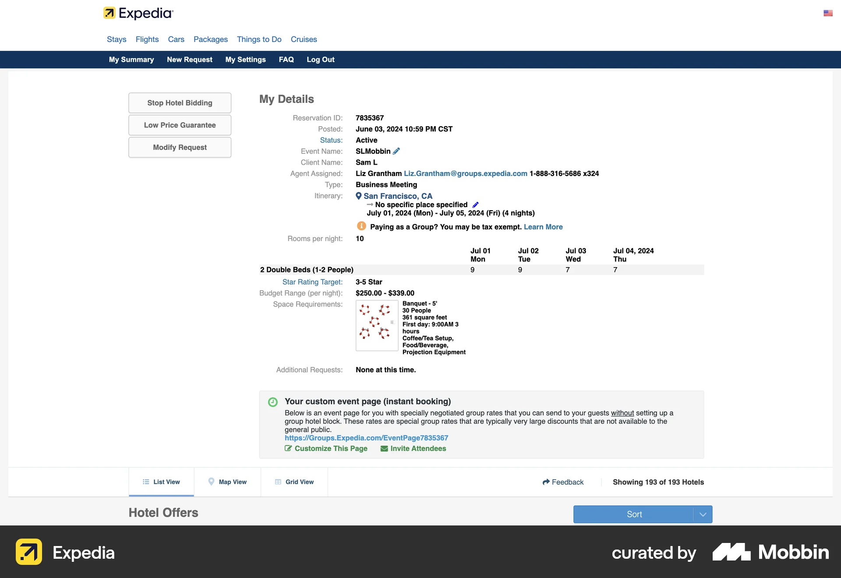
Task: Click the green clock icon in the event page box
Action: pyautogui.click(x=272, y=401)
